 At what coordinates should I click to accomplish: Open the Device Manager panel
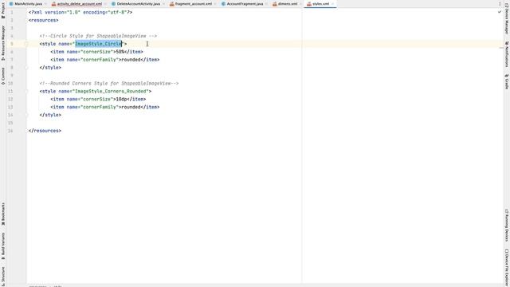click(507, 19)
